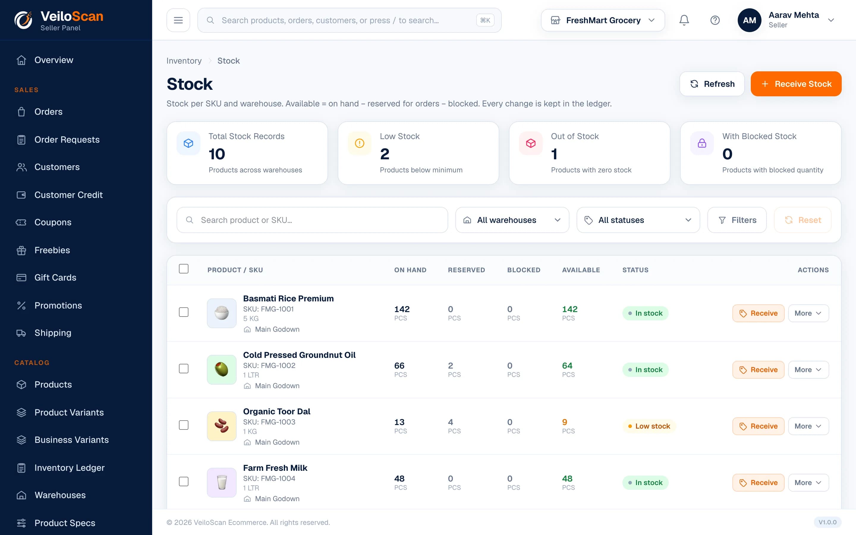Open the Filters button

737,220
